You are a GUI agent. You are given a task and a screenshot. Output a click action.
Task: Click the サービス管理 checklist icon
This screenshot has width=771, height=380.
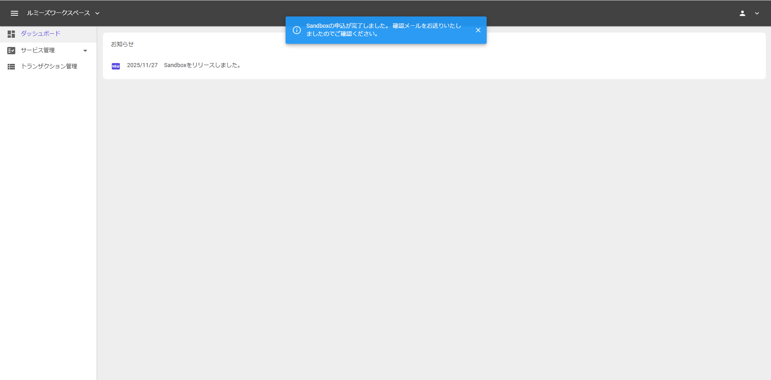point(11,51)
